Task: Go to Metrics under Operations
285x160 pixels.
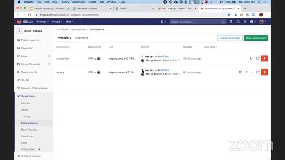Action: pos(26,103)
